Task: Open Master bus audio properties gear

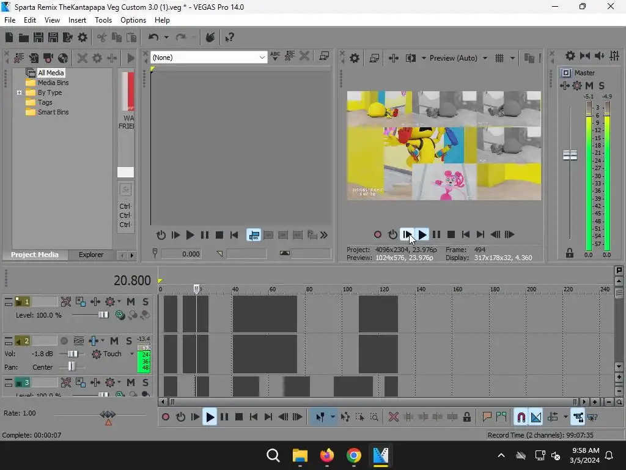Action: pos(570,56)
